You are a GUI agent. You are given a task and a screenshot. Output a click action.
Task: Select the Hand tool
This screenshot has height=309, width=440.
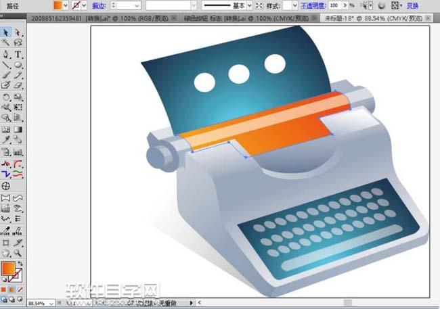[x=5, y=253]
